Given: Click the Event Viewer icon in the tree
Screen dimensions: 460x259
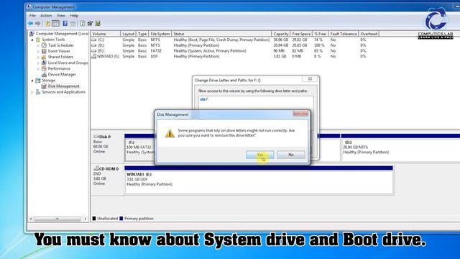Looking at the screenshot, I should [44, 51].
